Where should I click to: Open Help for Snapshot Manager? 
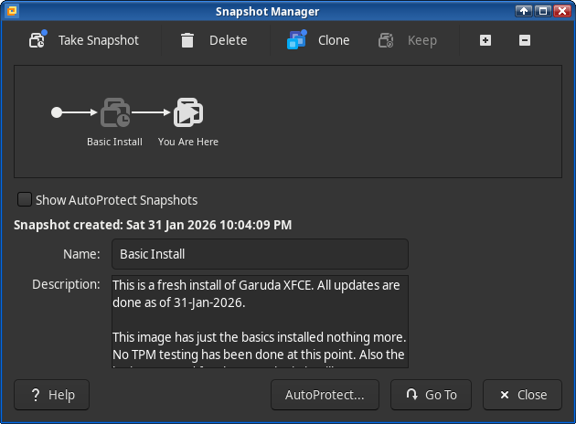pyautogui.click(x=51, y=395)
